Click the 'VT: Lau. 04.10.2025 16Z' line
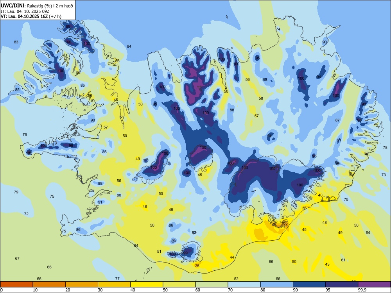This screenshot has height=293, width=391. tap(25, 16)
